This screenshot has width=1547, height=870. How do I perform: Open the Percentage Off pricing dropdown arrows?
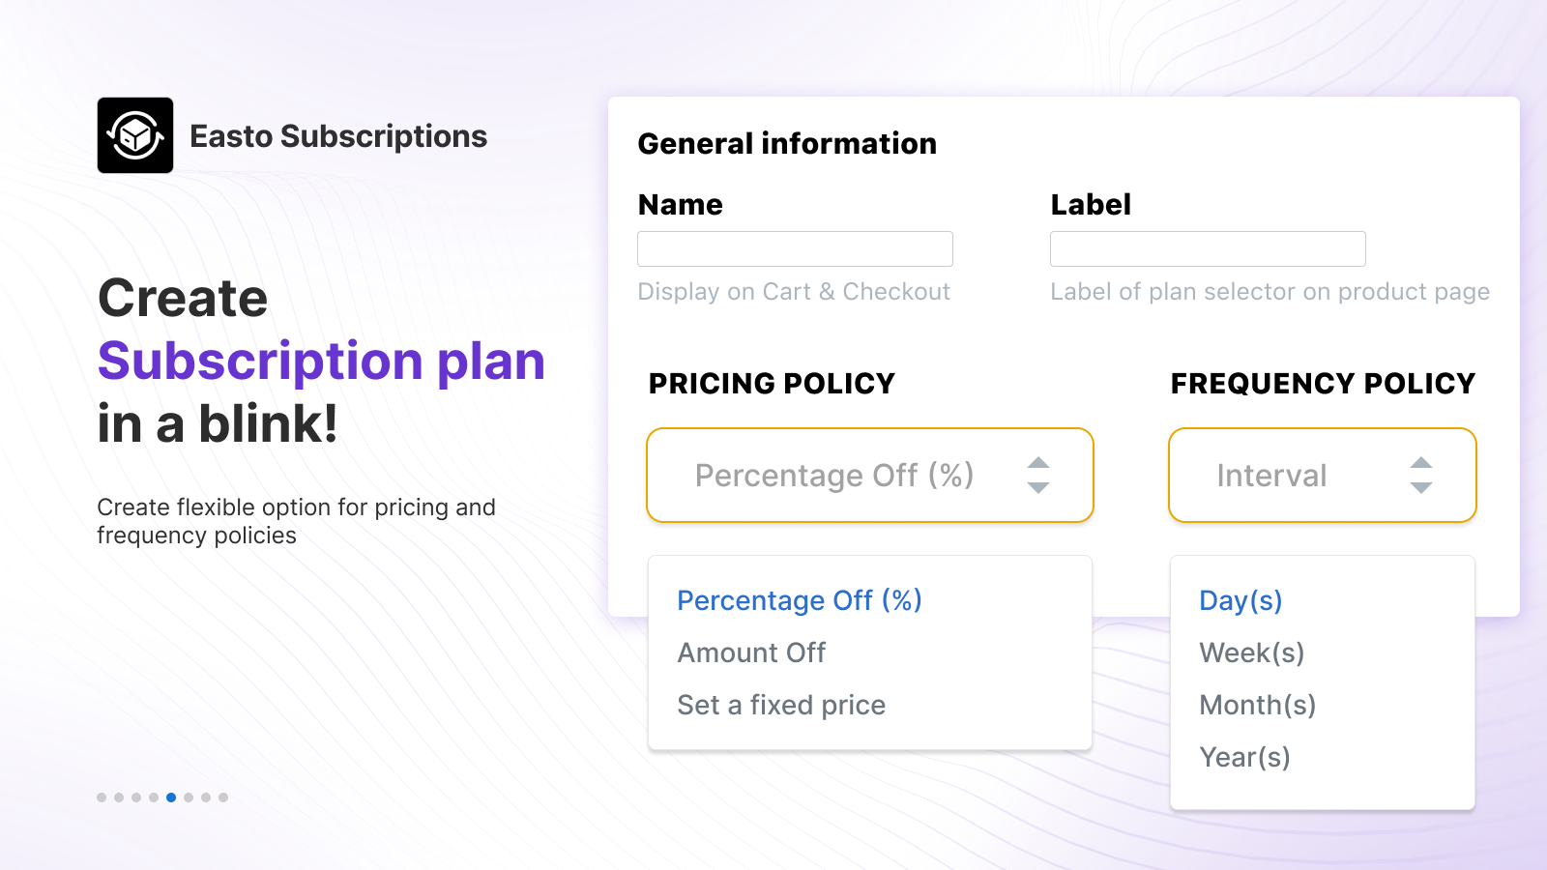click(x=1038, y=476)
